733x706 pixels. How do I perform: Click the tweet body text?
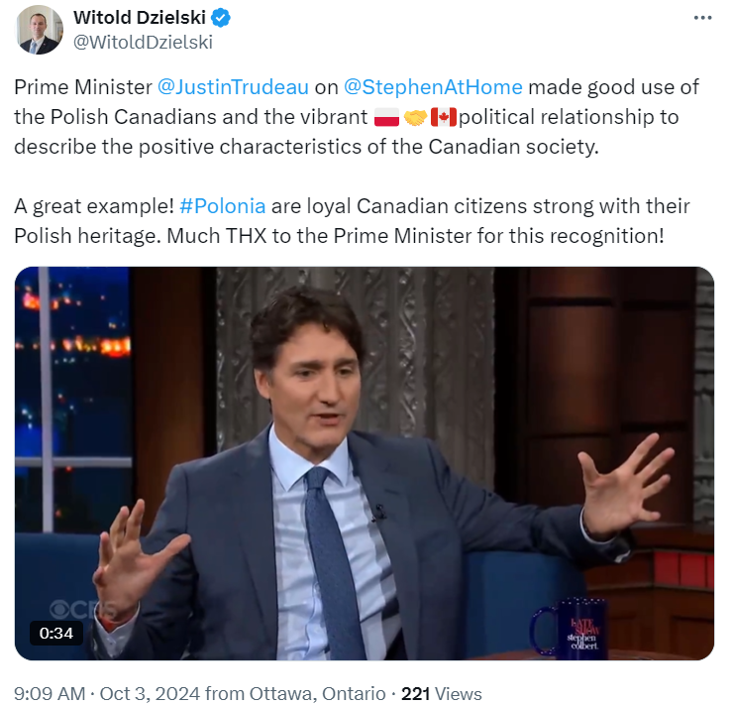click(x=358, y=161)
